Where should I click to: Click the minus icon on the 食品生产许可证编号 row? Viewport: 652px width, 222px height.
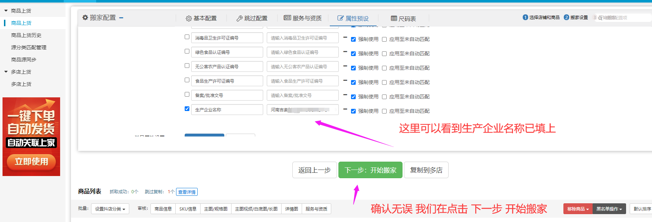point(345,80)
